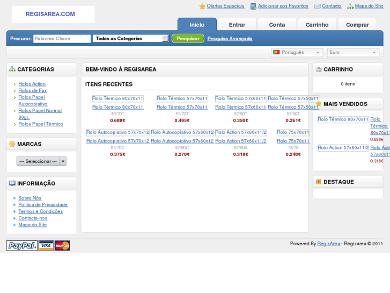Click the Contacto link in header
The height and width of the screenshot is (293, 390).
(332, 6)
